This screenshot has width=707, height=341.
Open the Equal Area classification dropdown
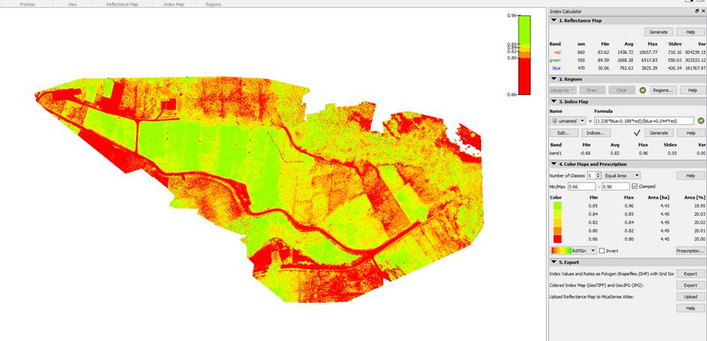(x=623, y=175)
